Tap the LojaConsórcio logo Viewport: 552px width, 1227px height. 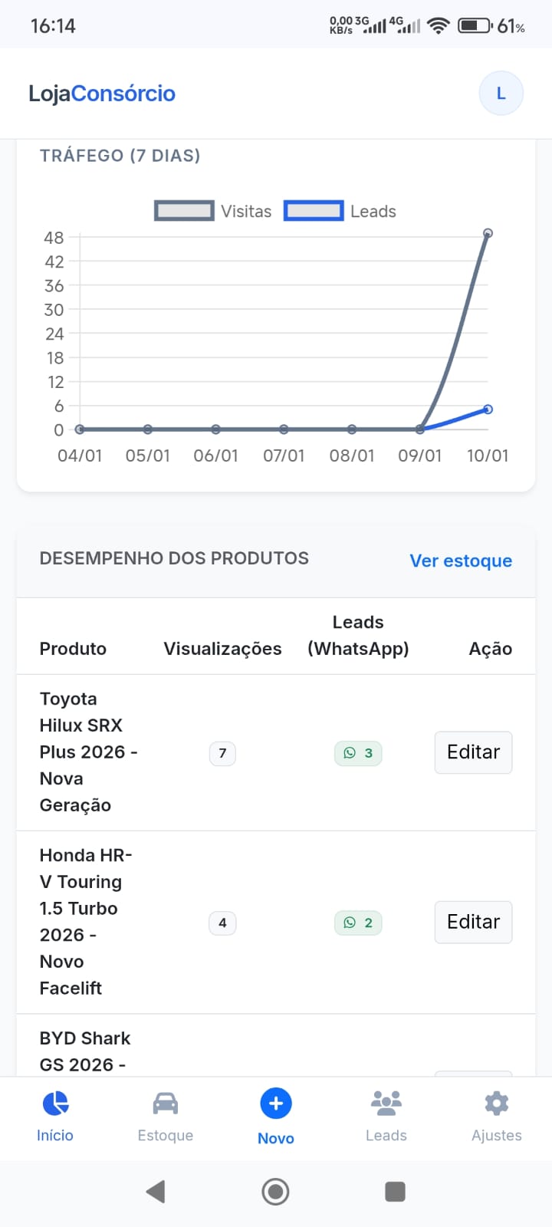[102, 94]
